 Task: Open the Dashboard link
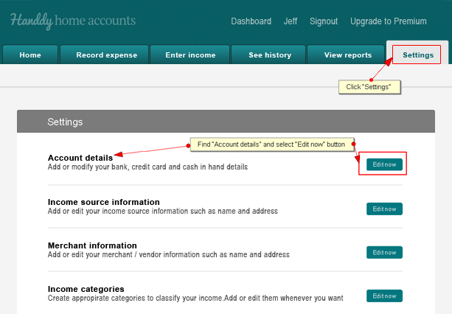[251, 21]
